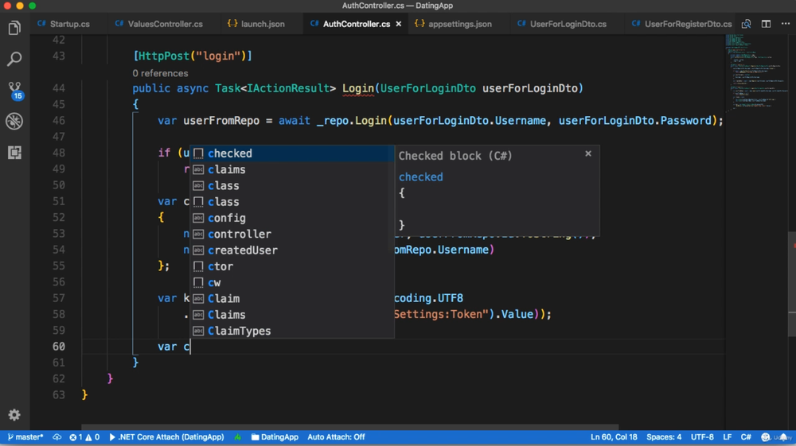Click the 'checked' keyword in details popup
Viewport: 796px width, 446px height.
click(421, 176)
